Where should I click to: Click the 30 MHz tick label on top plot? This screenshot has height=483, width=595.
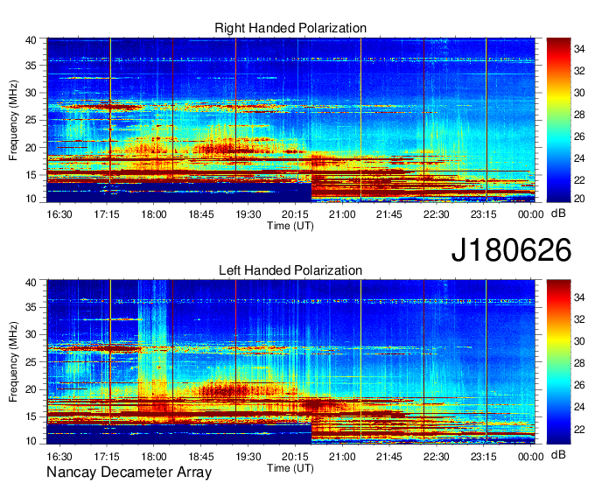click(31, 93)
